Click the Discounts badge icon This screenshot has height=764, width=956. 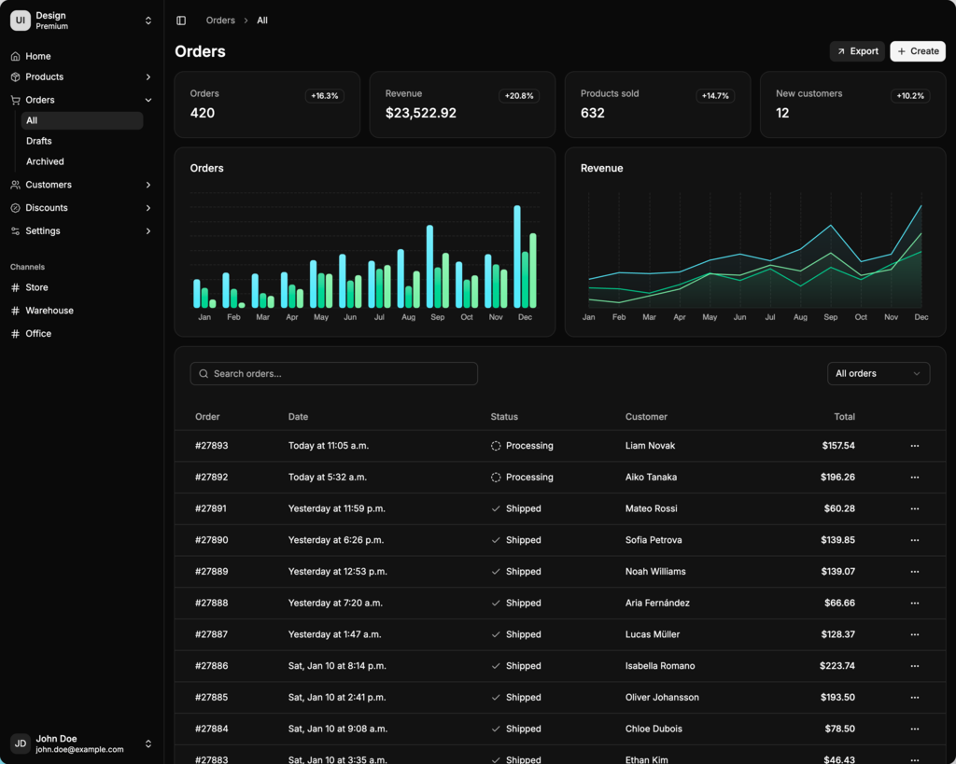15,208
